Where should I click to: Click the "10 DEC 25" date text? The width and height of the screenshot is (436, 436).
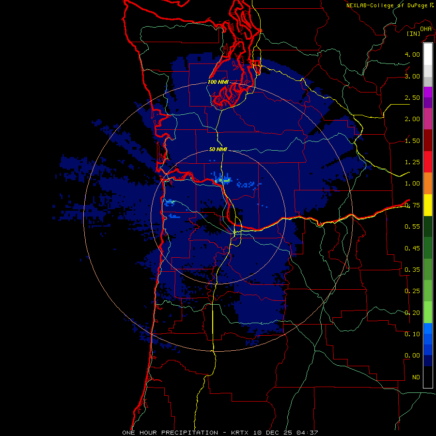click(273, 433)
